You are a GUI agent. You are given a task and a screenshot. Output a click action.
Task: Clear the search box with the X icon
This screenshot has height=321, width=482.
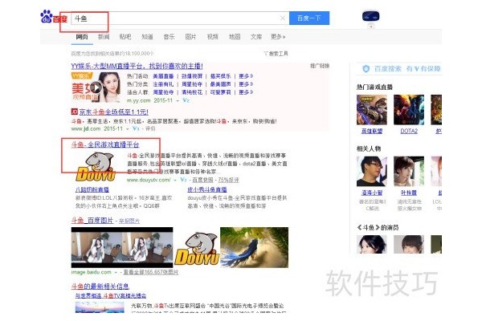click(283, 18)
